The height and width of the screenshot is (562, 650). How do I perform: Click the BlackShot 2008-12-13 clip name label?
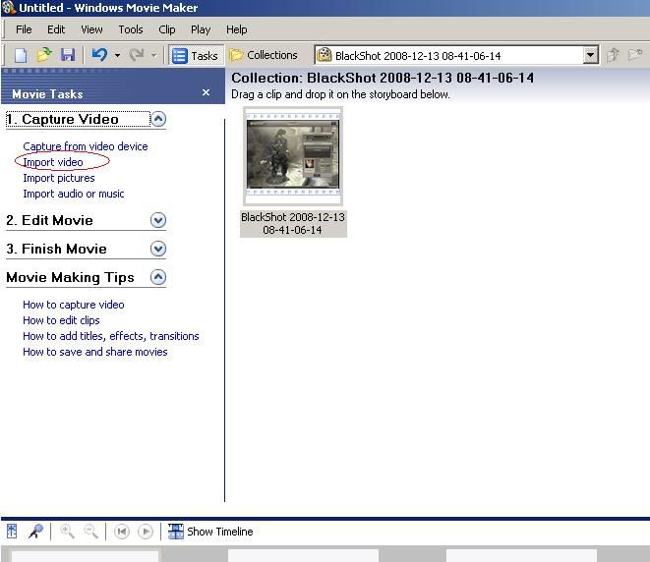pyautogui.click(x=293, y=223)
